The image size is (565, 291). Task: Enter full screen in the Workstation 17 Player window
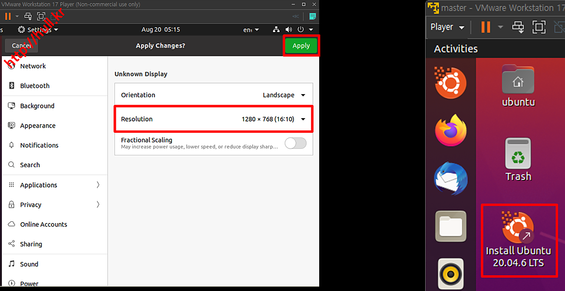[x=40, y=16]
